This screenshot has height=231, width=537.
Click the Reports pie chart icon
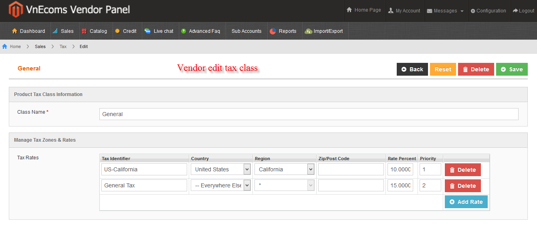(x=273, y=31)
